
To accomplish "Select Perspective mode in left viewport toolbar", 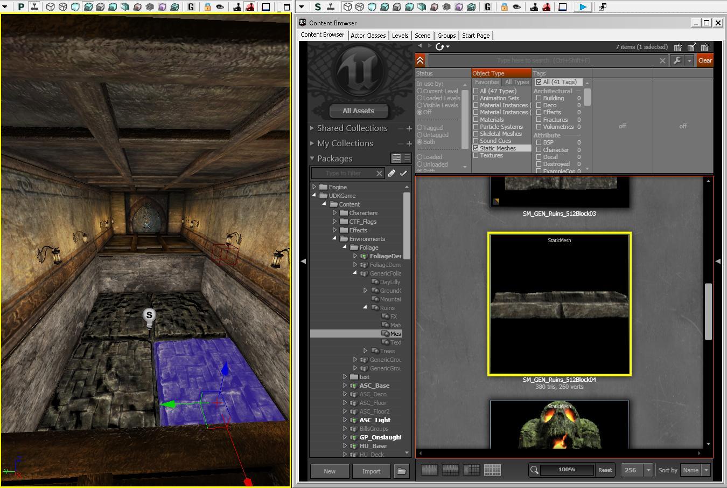I will [x=21, y=7].
